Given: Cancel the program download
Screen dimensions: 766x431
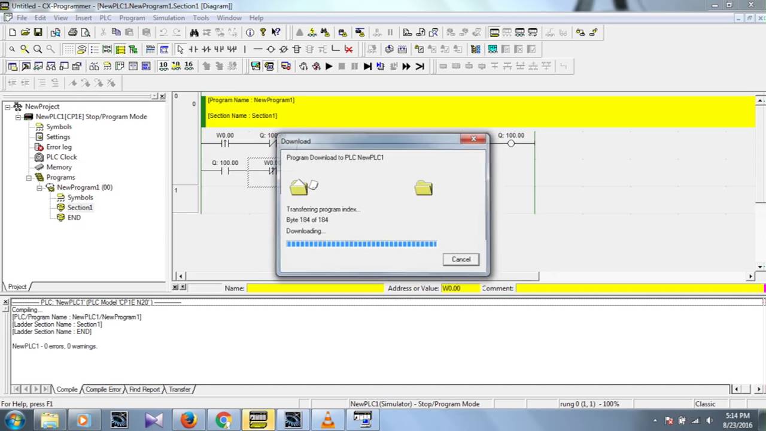Looking at the screenshot, I should (x=461, y=259).
